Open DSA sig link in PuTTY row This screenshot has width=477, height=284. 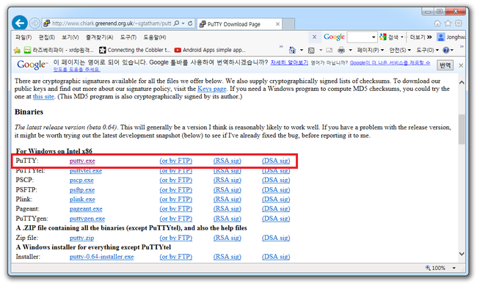[x=276, y=161]
